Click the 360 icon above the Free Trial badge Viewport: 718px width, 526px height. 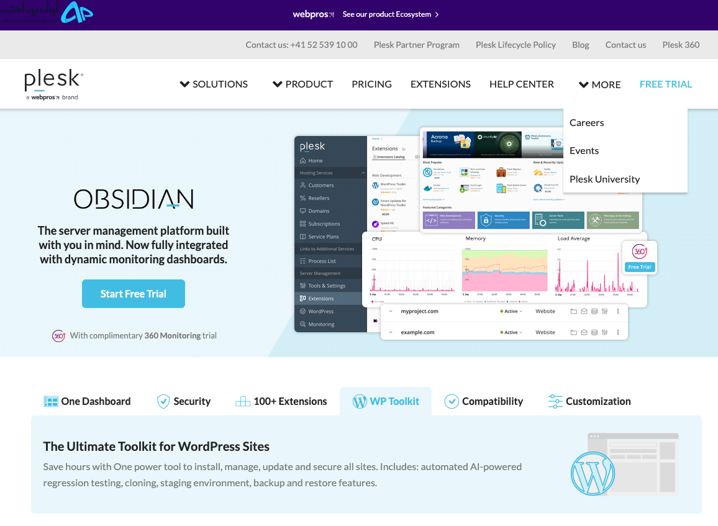[640, 252]
